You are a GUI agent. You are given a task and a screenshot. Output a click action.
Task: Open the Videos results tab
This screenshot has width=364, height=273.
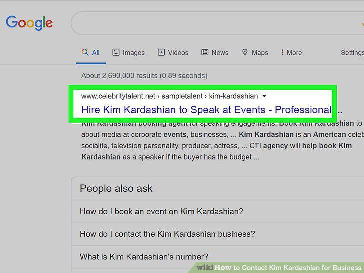click(173, 52)
